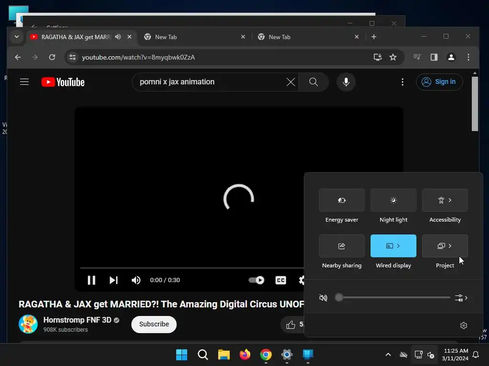The width and height of the screenshot is (489, 366).
Task: Open the Windows Start menu
Action: click(x=181, y=355)
